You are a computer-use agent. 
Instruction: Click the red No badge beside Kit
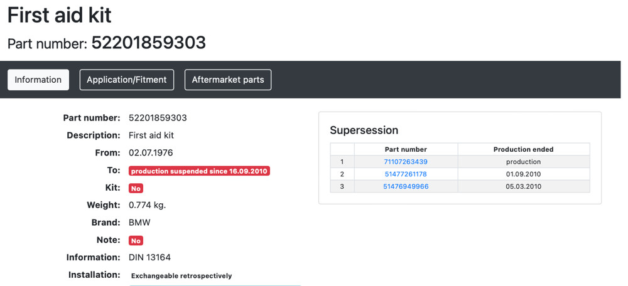coord(136,188)
